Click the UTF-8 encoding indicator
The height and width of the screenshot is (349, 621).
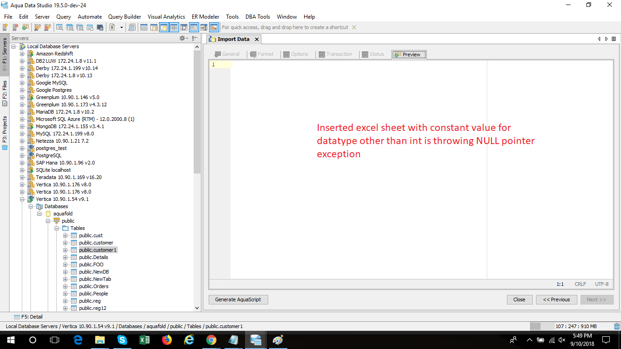click(601, 284)
